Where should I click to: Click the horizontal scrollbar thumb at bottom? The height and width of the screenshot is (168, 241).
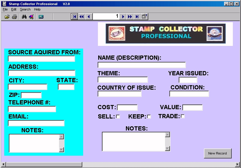[44, 164]
